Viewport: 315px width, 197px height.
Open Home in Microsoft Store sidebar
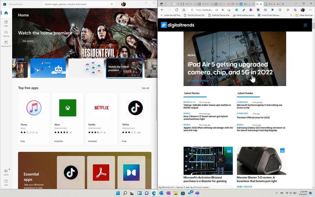[x=6, y=13]
